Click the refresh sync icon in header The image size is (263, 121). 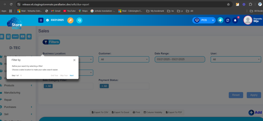[228, 20]
